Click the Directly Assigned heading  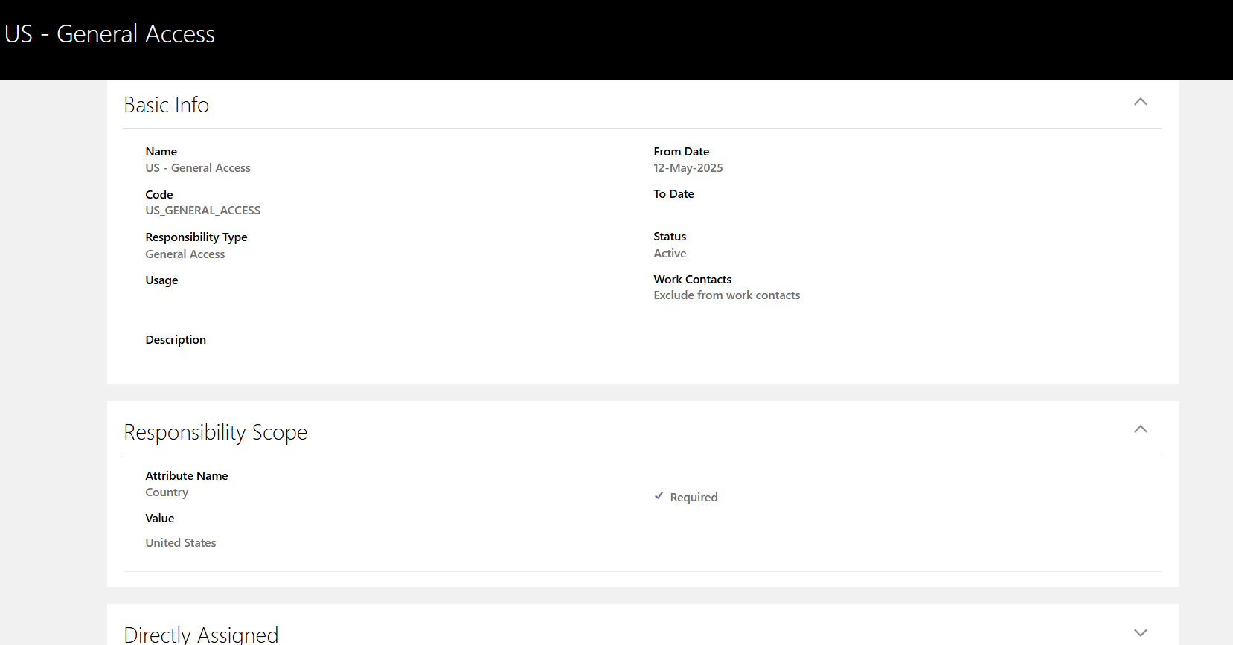(201, 634)
